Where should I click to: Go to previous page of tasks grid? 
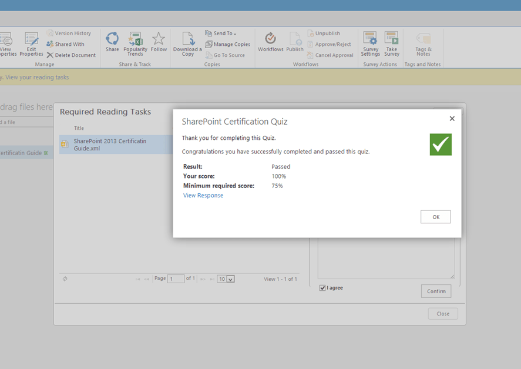(x=146, y=279)
